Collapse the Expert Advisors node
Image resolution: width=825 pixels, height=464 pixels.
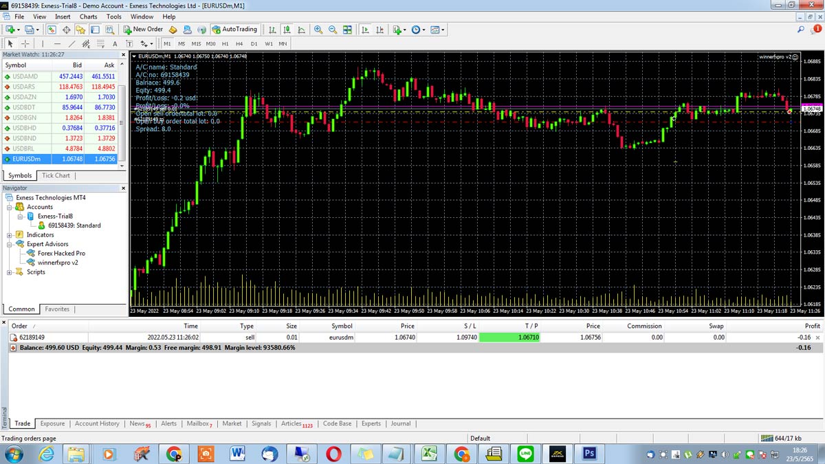[10, 244]
